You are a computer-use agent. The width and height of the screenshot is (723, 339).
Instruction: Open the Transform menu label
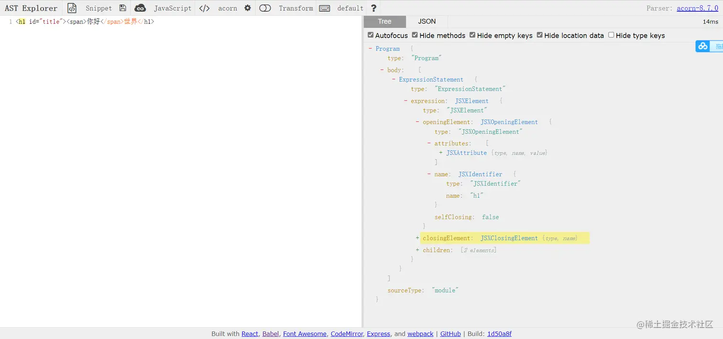[296, 8]
